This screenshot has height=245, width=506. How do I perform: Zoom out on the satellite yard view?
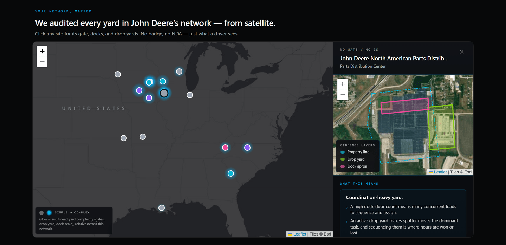(343, 95)
